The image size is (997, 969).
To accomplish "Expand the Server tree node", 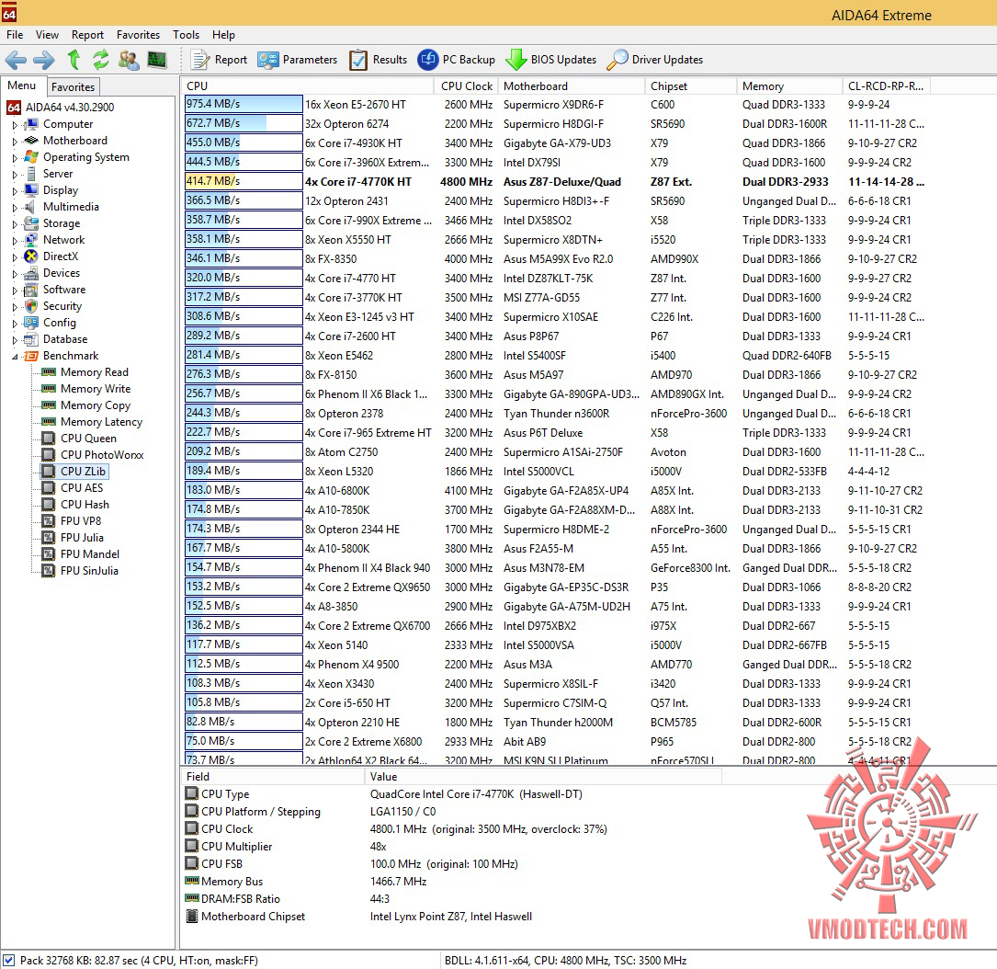I will click(x=15, y=175).
